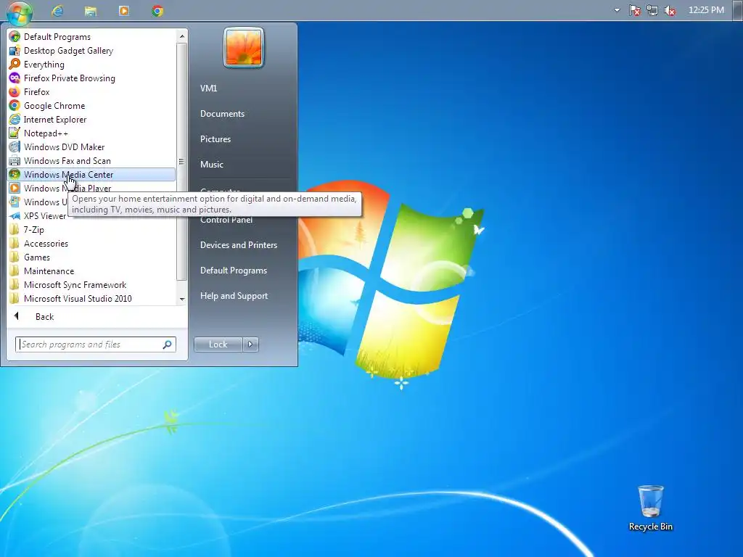The image size is (743, 557).
Task: Click the XPS Viewer icon
Action: (15, 215)
